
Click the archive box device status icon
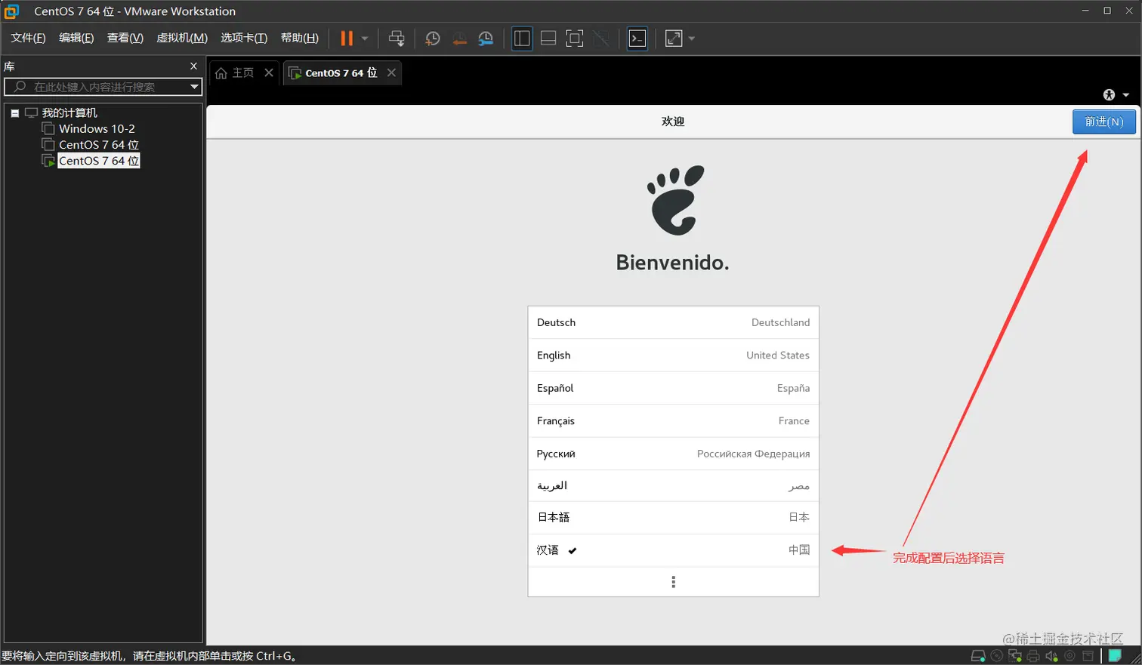[x=1088, y=656]
